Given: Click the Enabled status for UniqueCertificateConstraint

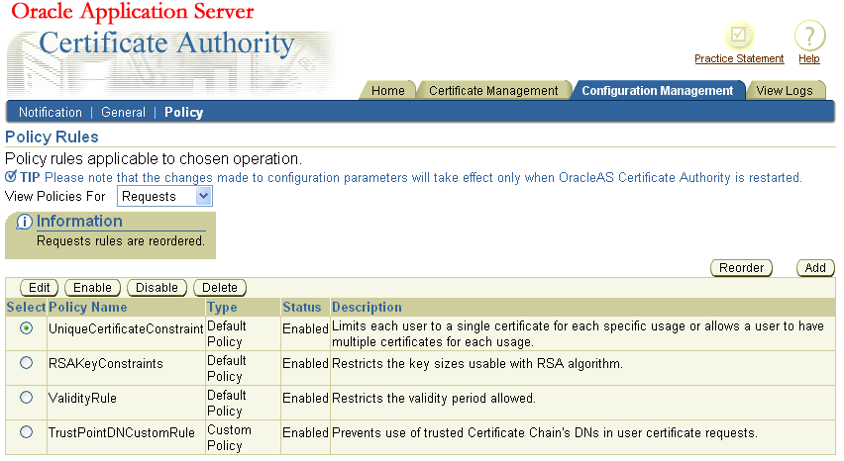Looking at the screenshot, I should 305,328.
